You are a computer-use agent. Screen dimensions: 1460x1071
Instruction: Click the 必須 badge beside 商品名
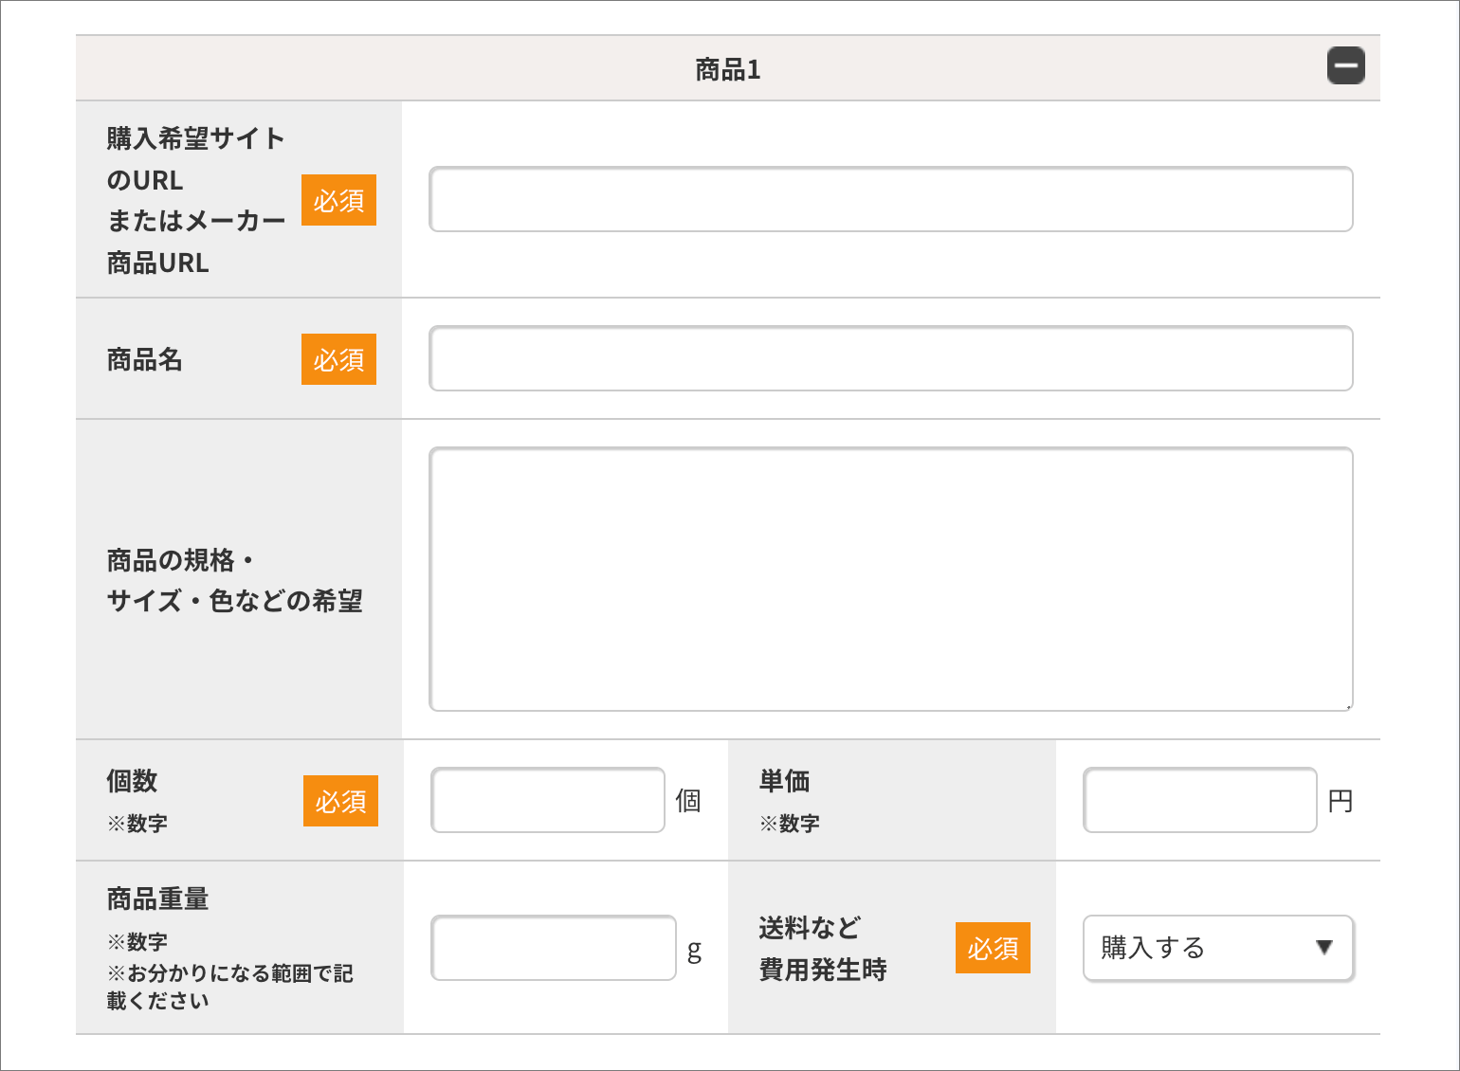coord(338,359)
